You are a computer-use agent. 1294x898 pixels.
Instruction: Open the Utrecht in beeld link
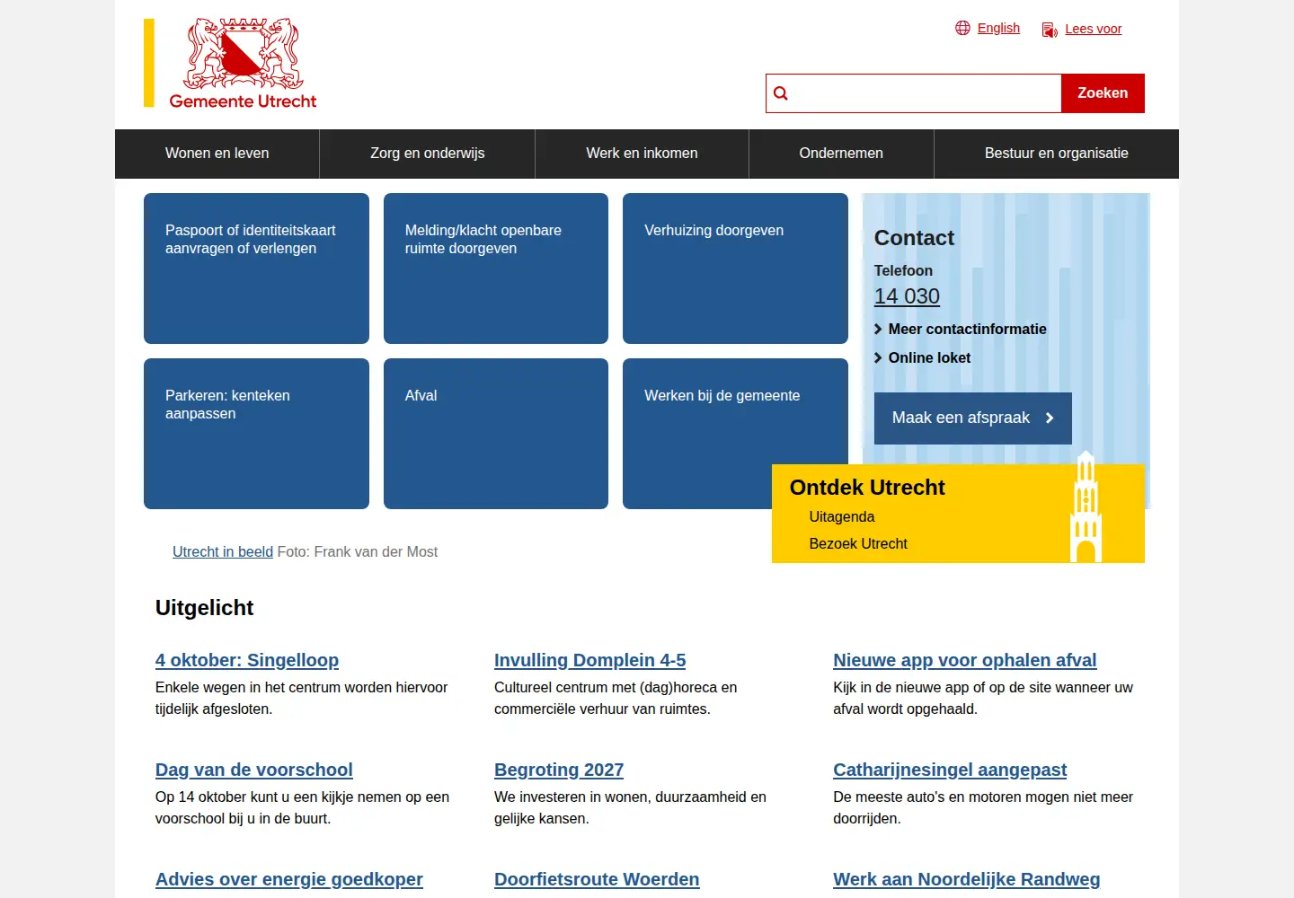(x=223, y=552)
